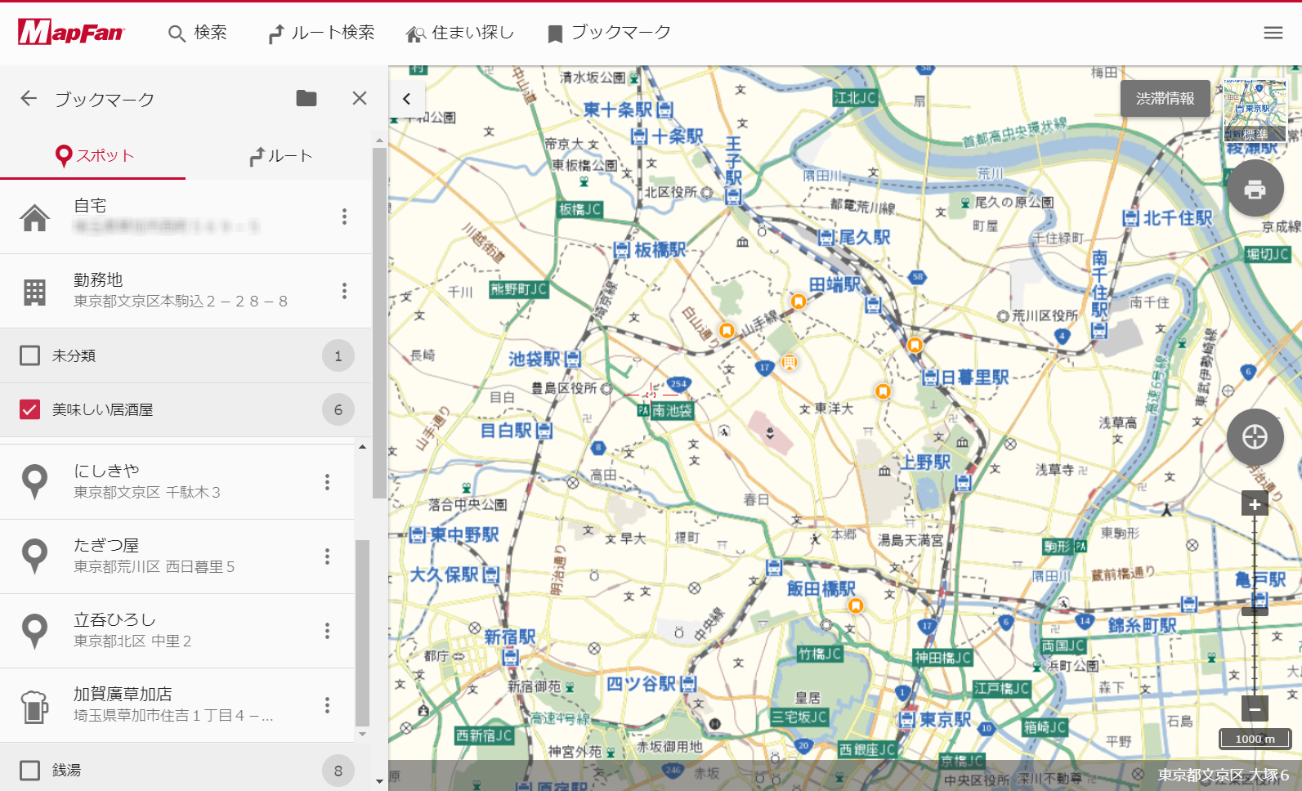Check the 未分類 category checkbox
Viewport: 1302px width, 791px height.
click(29, 355)
